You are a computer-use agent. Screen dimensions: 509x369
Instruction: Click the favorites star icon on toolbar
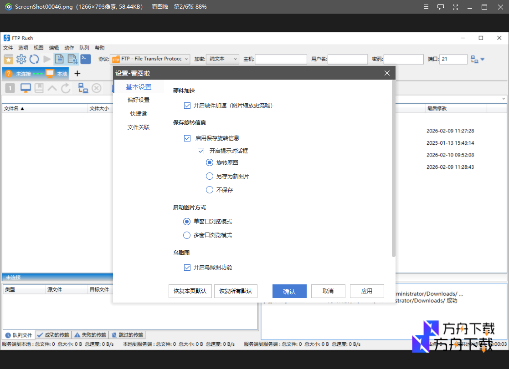9,59
